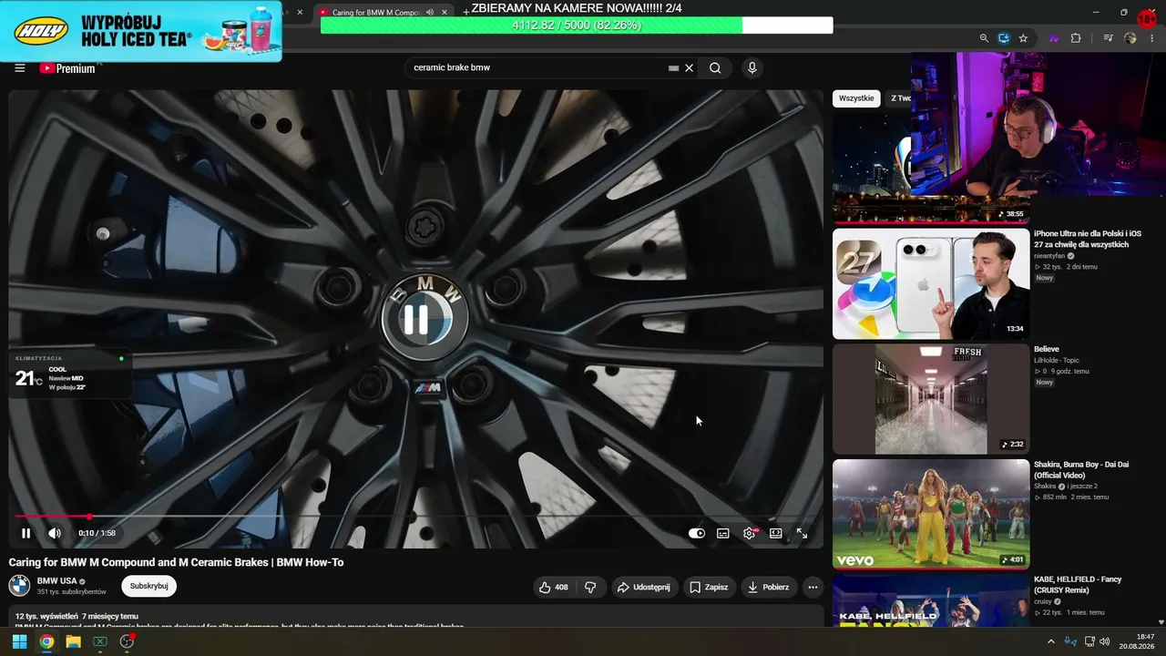Click the video title 'Caring for BMW M Compound'
Image resolution: width=1166 pixels, height=656 pixels.
pyautogui.click(x=177, y=562)
